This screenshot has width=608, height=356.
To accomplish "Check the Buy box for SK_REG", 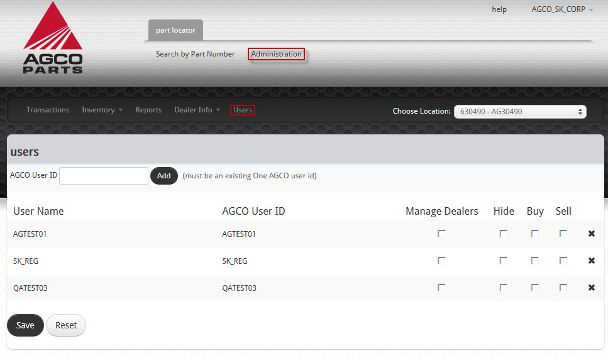I will tap(534, 261).
